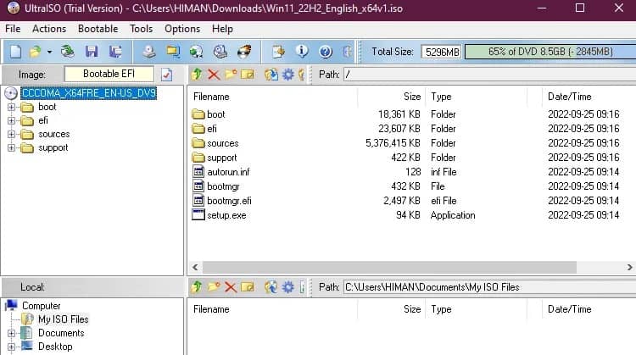This screenshot has width=636, height=355.
Task: Click the Up arrow icon in local pane toolbar
Action: (197, 287)
